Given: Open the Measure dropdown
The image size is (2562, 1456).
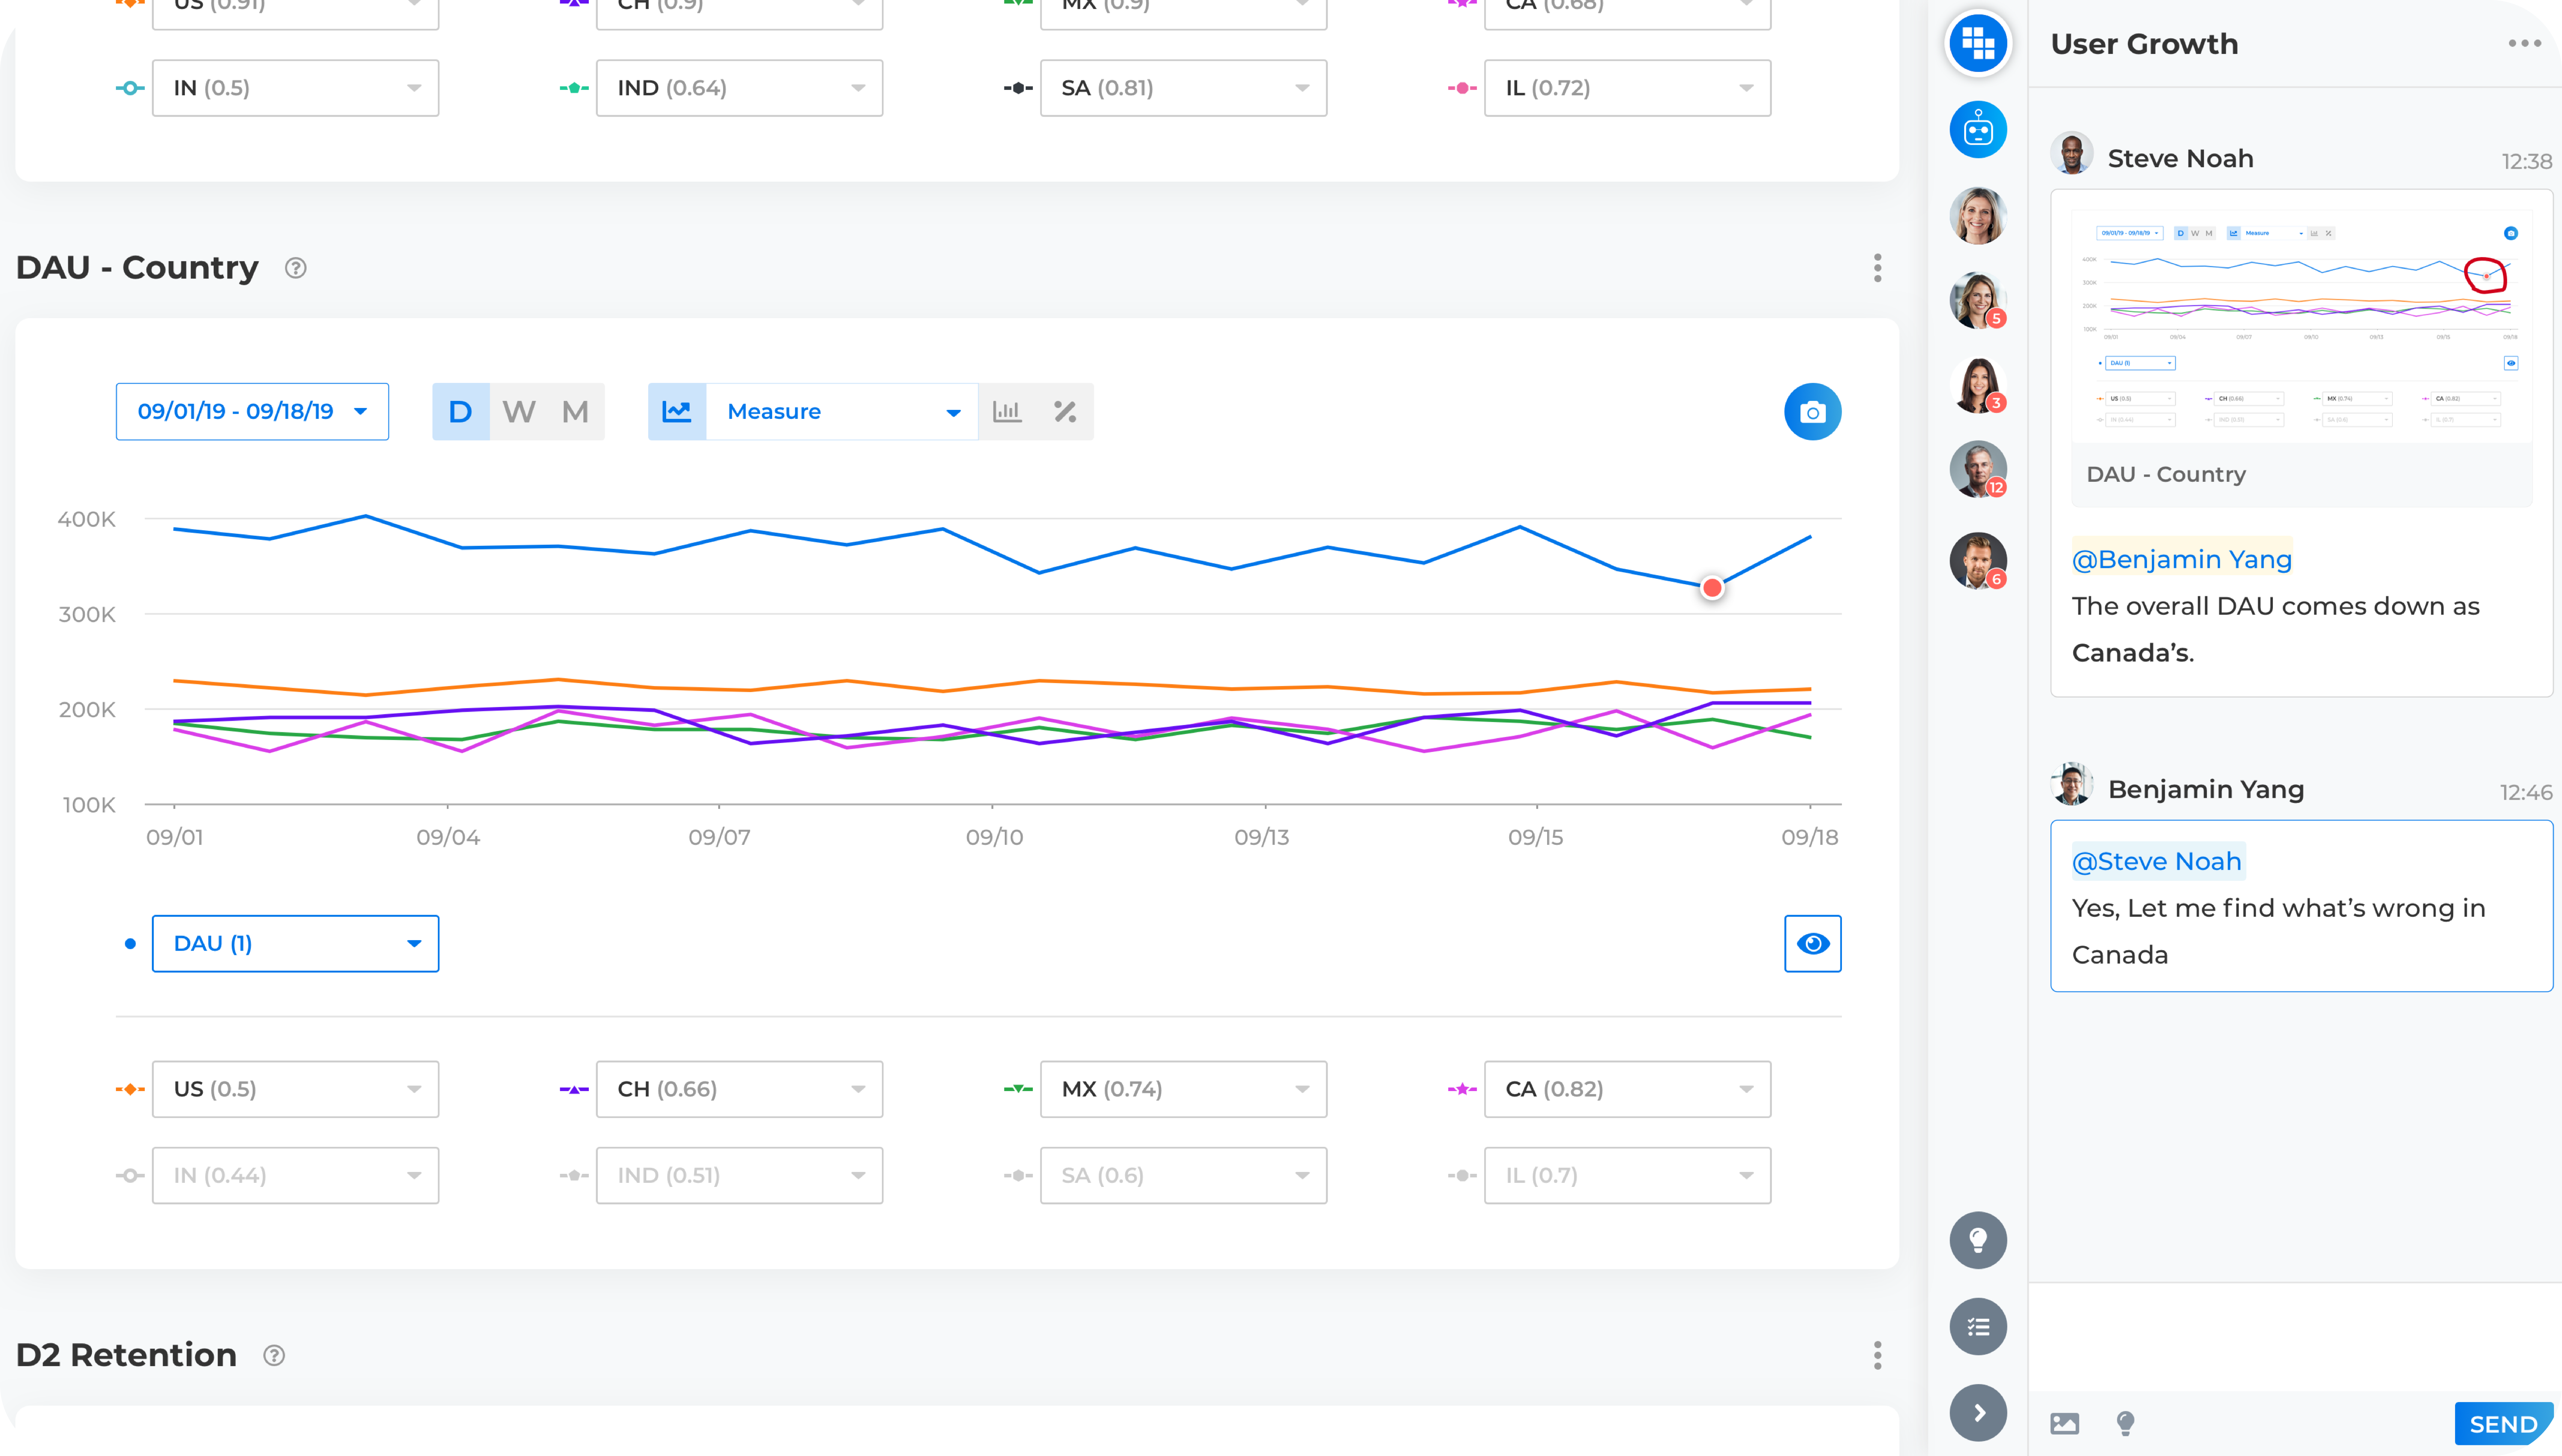Looking at the screenshot, I should tap(842, 412).
